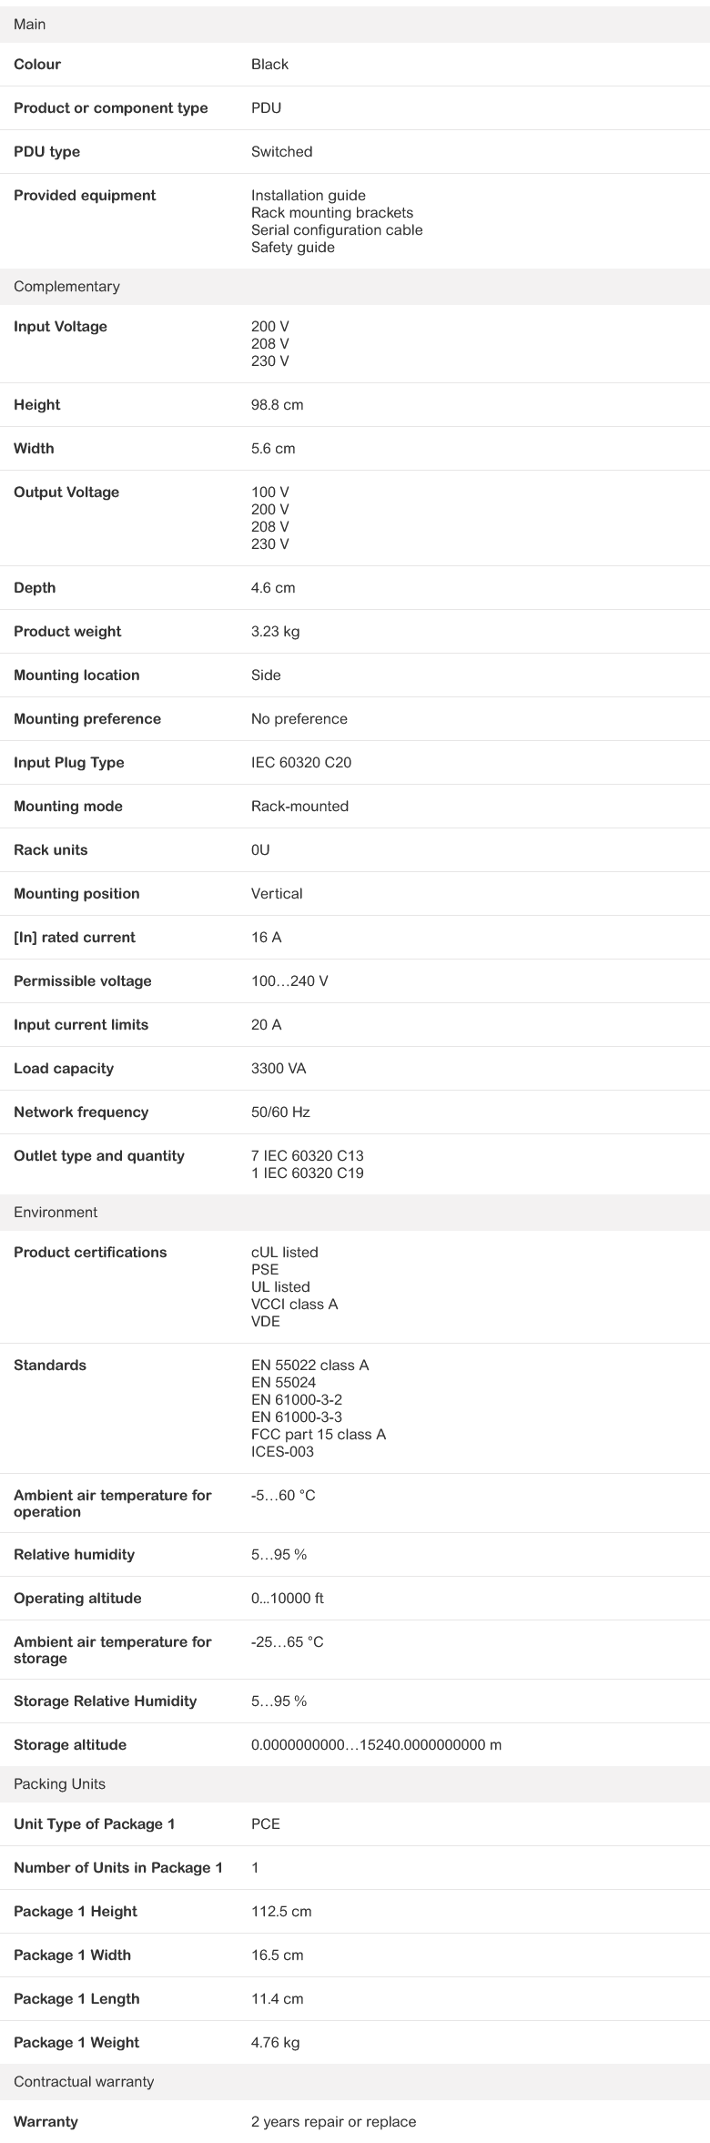Click the IEC 60320 C20 value

click(300, 763)
